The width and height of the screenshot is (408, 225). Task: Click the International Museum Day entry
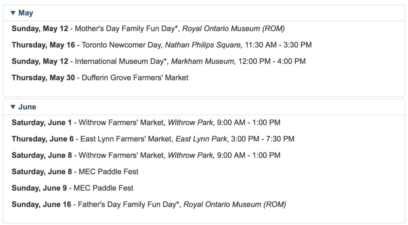[159, 61]
